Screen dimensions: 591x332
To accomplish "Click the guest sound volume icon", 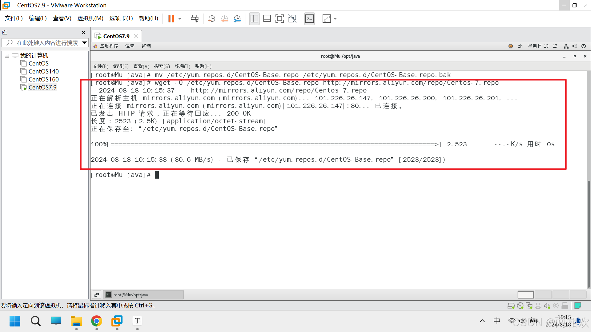I will [x=574, y=46].
